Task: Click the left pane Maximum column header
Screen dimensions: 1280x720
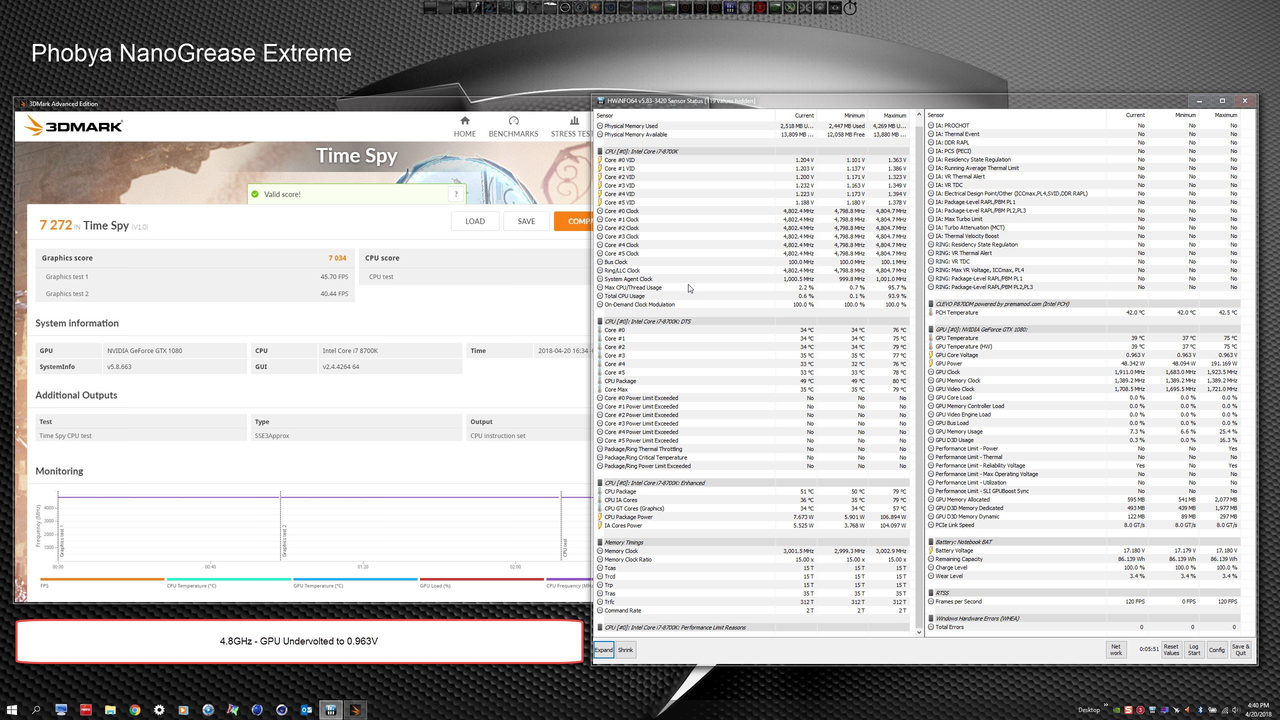Action: tap(888, 115)
